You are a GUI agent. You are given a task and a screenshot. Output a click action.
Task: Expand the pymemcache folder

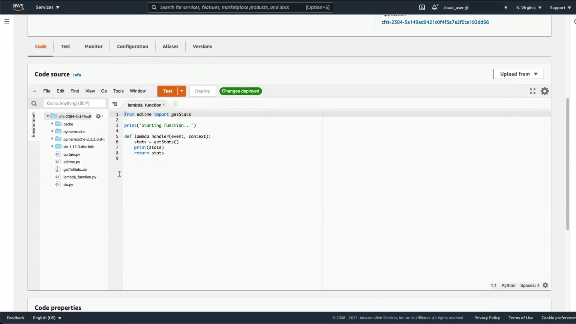52,131
